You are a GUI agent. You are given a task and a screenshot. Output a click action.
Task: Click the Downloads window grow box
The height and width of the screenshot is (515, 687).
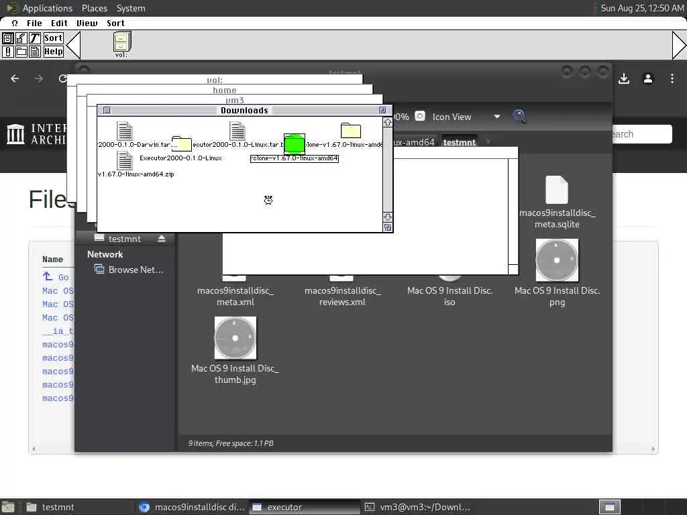pyautogui.click(x=388, y=227)
